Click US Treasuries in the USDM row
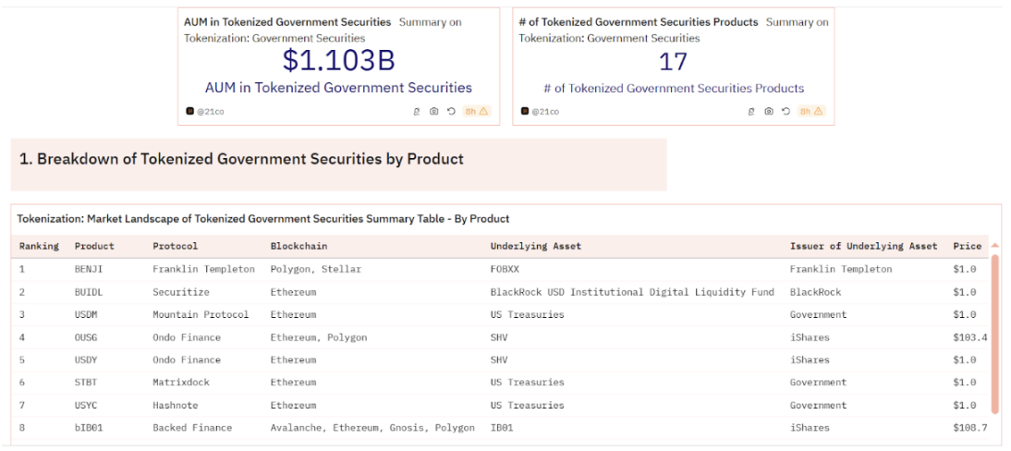Image resolution: width=1011 pixels, height=451 pixels. [528, 314]
